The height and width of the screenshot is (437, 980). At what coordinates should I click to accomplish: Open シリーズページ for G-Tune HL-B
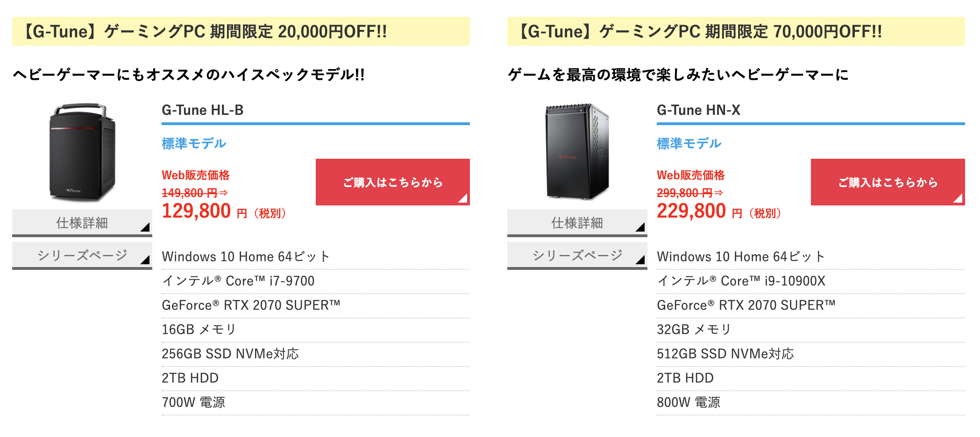coord(82,255)
